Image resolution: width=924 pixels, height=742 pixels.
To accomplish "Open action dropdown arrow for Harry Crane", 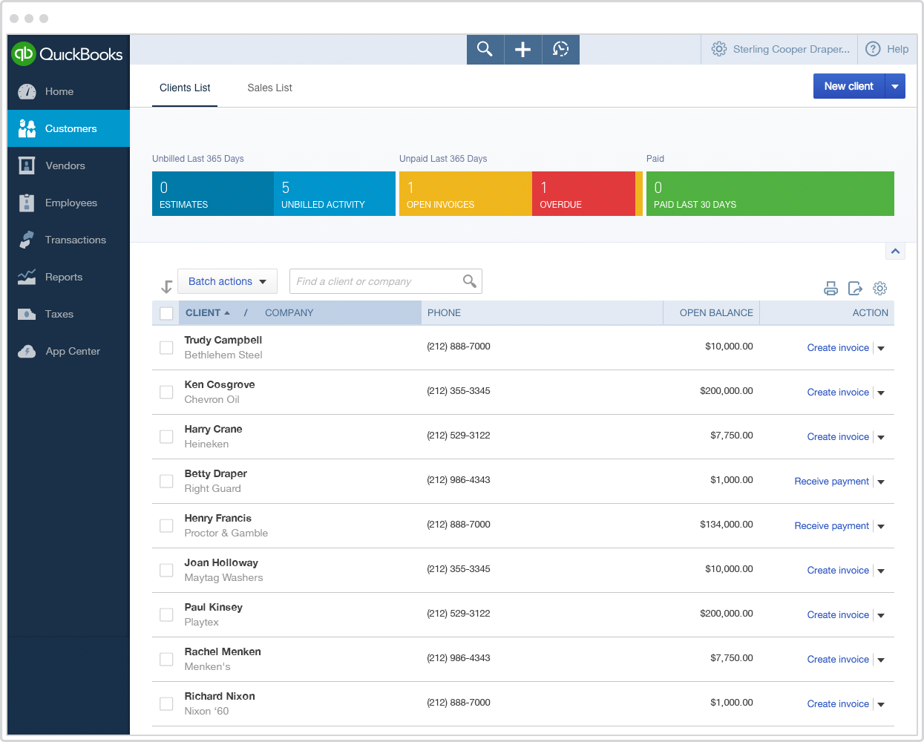I will [x=881, y=437].
